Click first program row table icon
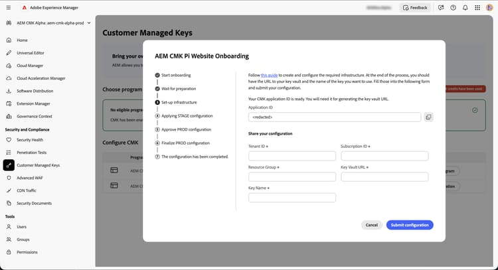Screen dimensions: 498x270 pos(114,170)
